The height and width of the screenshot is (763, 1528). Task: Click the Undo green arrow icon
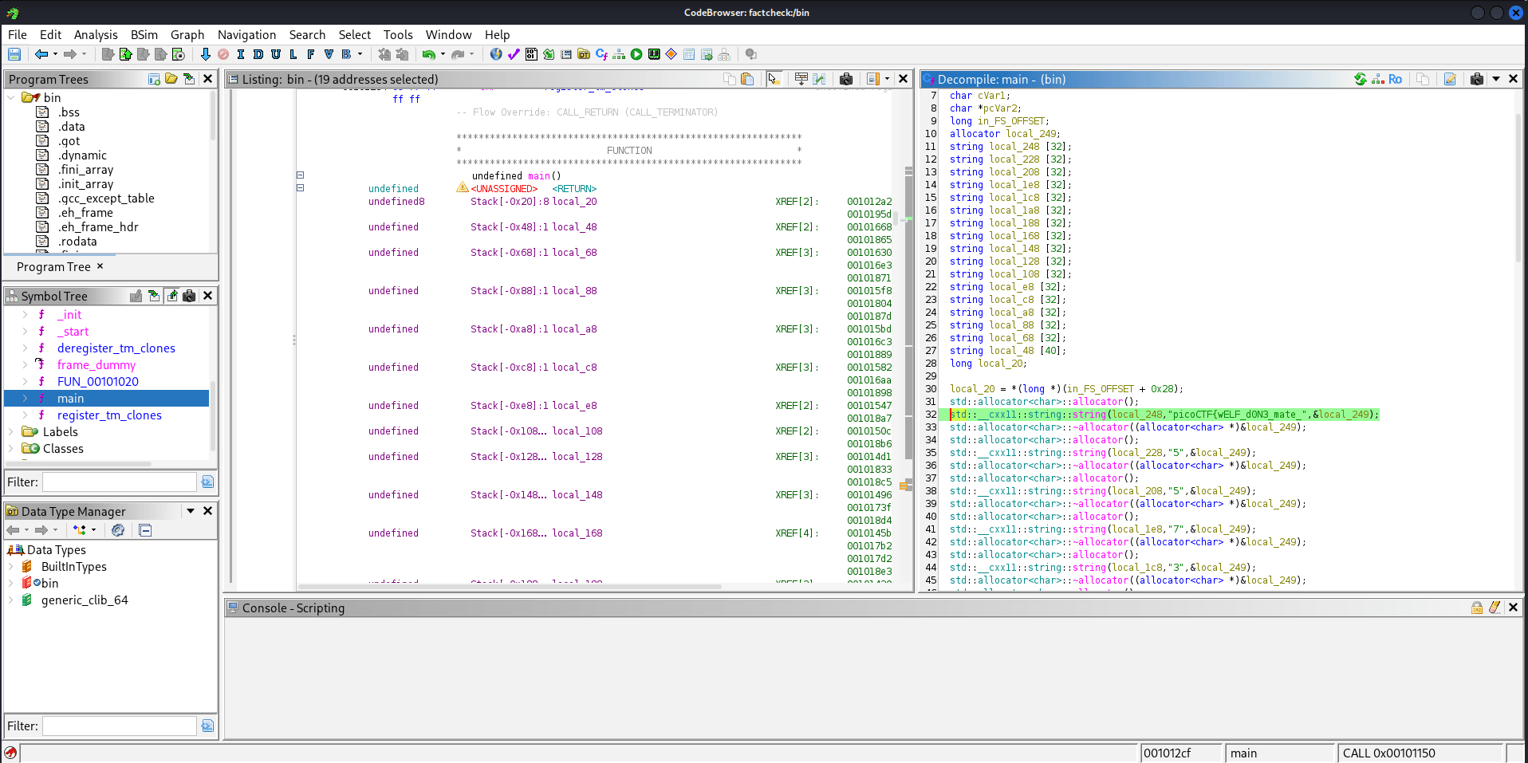point(429,54)
